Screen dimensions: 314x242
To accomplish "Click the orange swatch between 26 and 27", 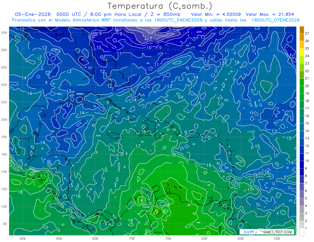I will click(x=302, y=37).
